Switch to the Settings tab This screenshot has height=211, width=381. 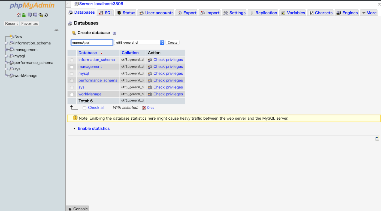[234, 13]
